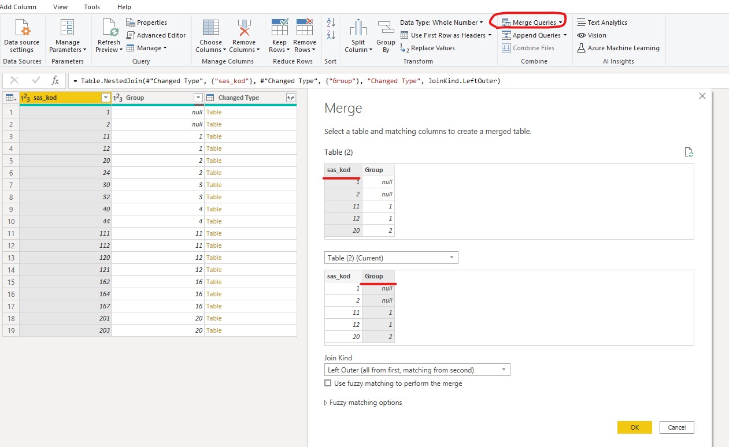
Task: Click the Group By icon
Action: [x=386, y=28]
